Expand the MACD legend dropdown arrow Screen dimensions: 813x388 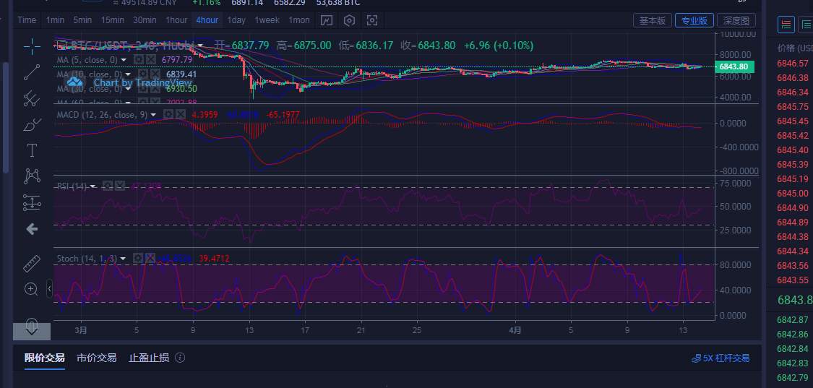click(153, 115)
